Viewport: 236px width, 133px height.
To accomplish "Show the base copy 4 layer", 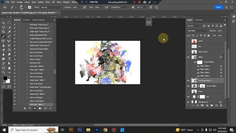I will point(188,52).
